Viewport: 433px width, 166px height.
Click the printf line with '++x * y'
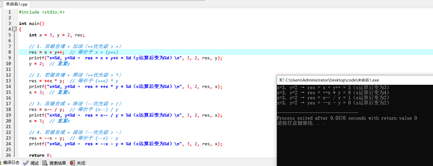(x=125, y=87)
